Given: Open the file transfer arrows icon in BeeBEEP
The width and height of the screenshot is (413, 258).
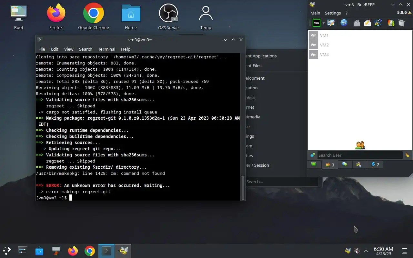Looking at the screenshot, I should click(391, 23).
